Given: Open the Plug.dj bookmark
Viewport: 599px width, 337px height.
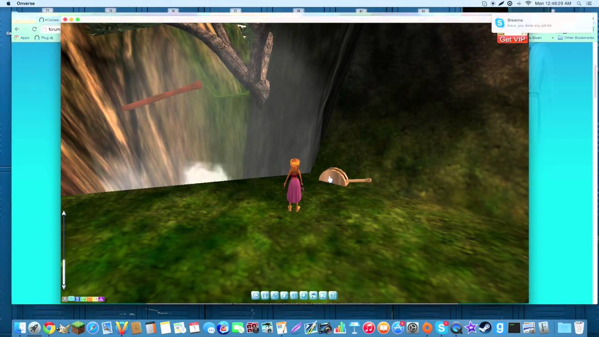Looking at the screenshot, I should (44, 37).
